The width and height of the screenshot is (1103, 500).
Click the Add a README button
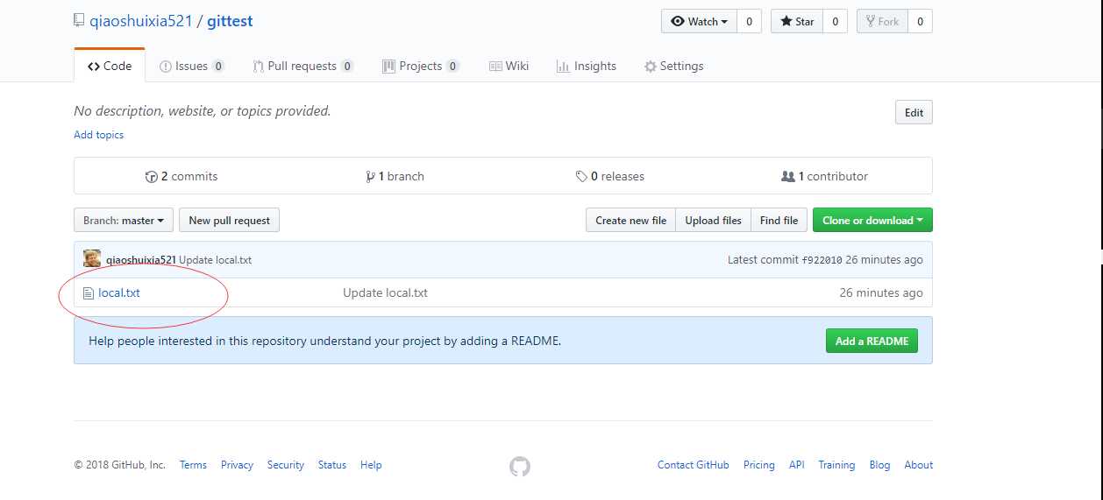[x=872, y=341]
